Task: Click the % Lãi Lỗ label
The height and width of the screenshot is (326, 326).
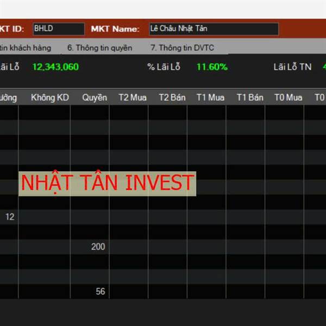Action: (x=164, y=67)
